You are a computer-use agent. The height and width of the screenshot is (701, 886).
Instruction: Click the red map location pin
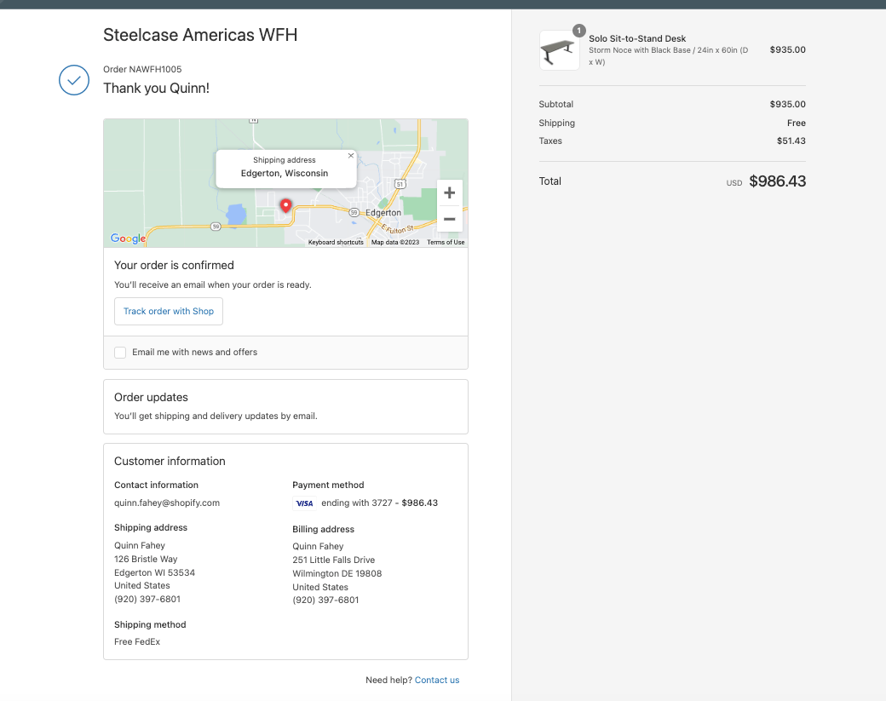286,206
